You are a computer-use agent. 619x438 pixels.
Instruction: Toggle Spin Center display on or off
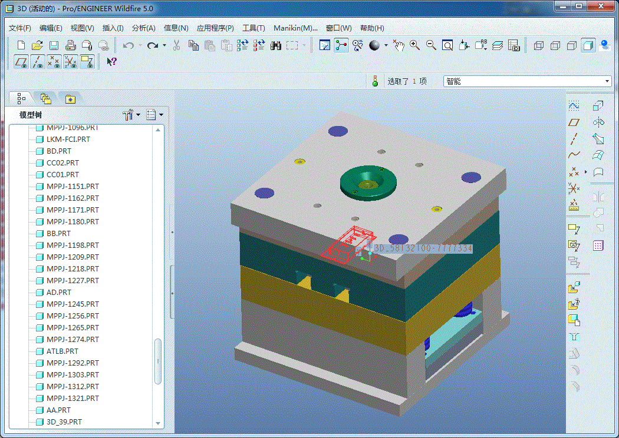point(341,45)
